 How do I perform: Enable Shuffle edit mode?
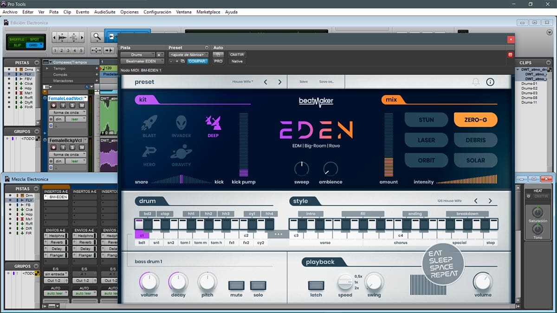click(x=18, y=39)
